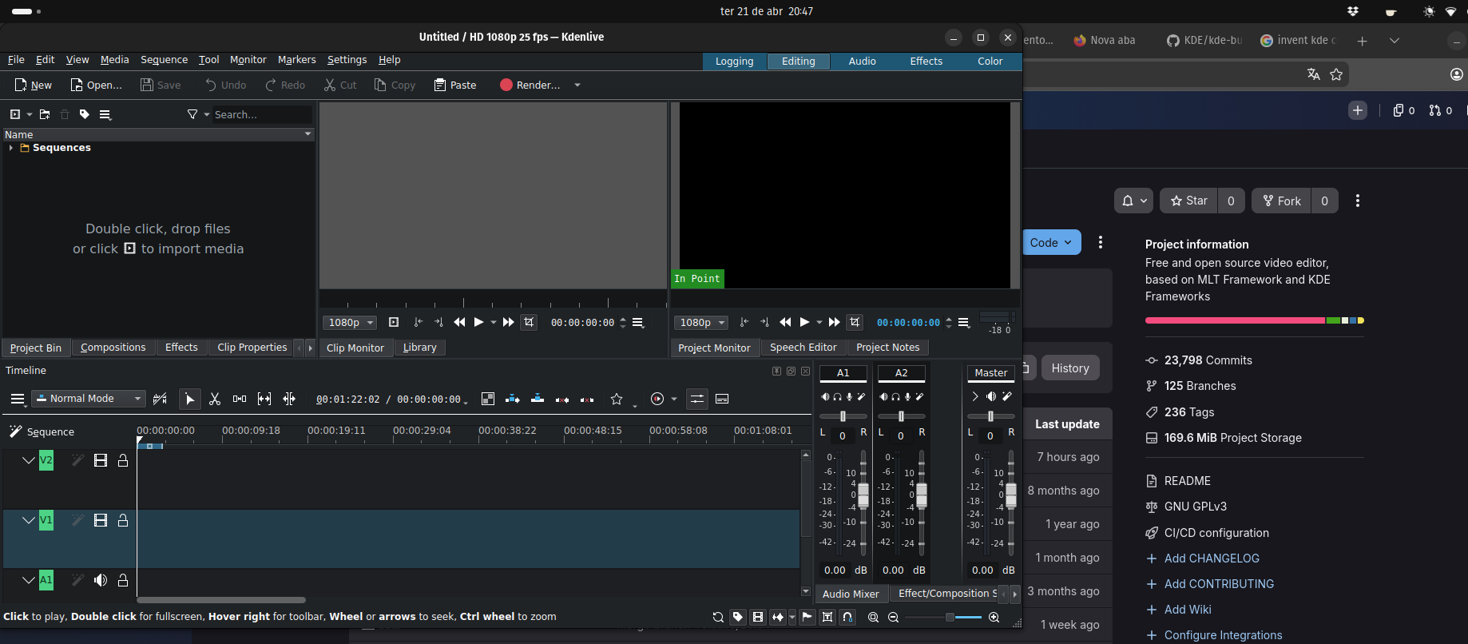Open the Normal Mode edit dropdown
This screenshot has height=644, width=1468.
click(88, 399)
